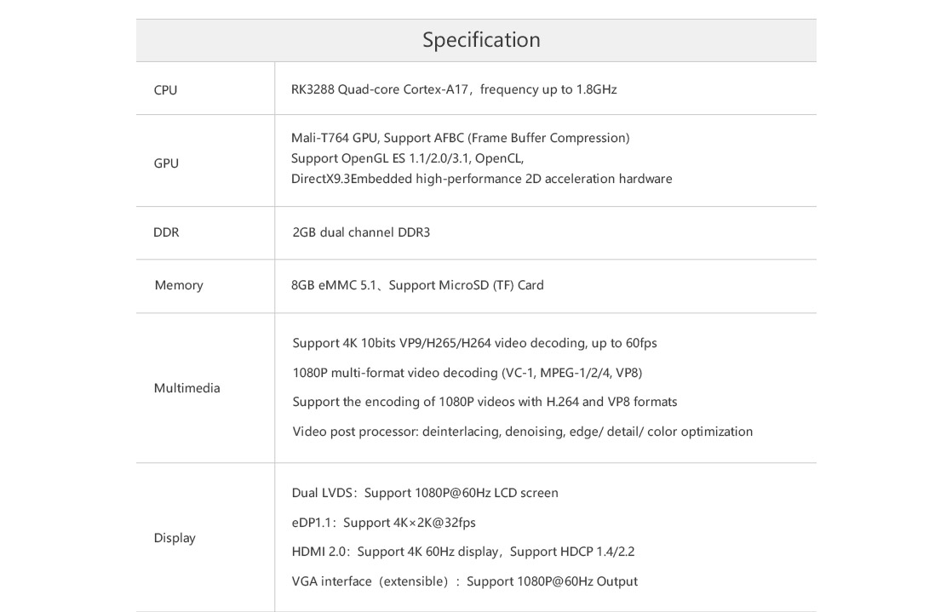
Task: Click the Support 4K 10bits VP9 line
Action: tap(475, 343)
